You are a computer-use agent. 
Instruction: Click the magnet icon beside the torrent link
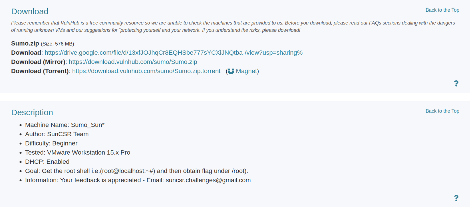231,71
